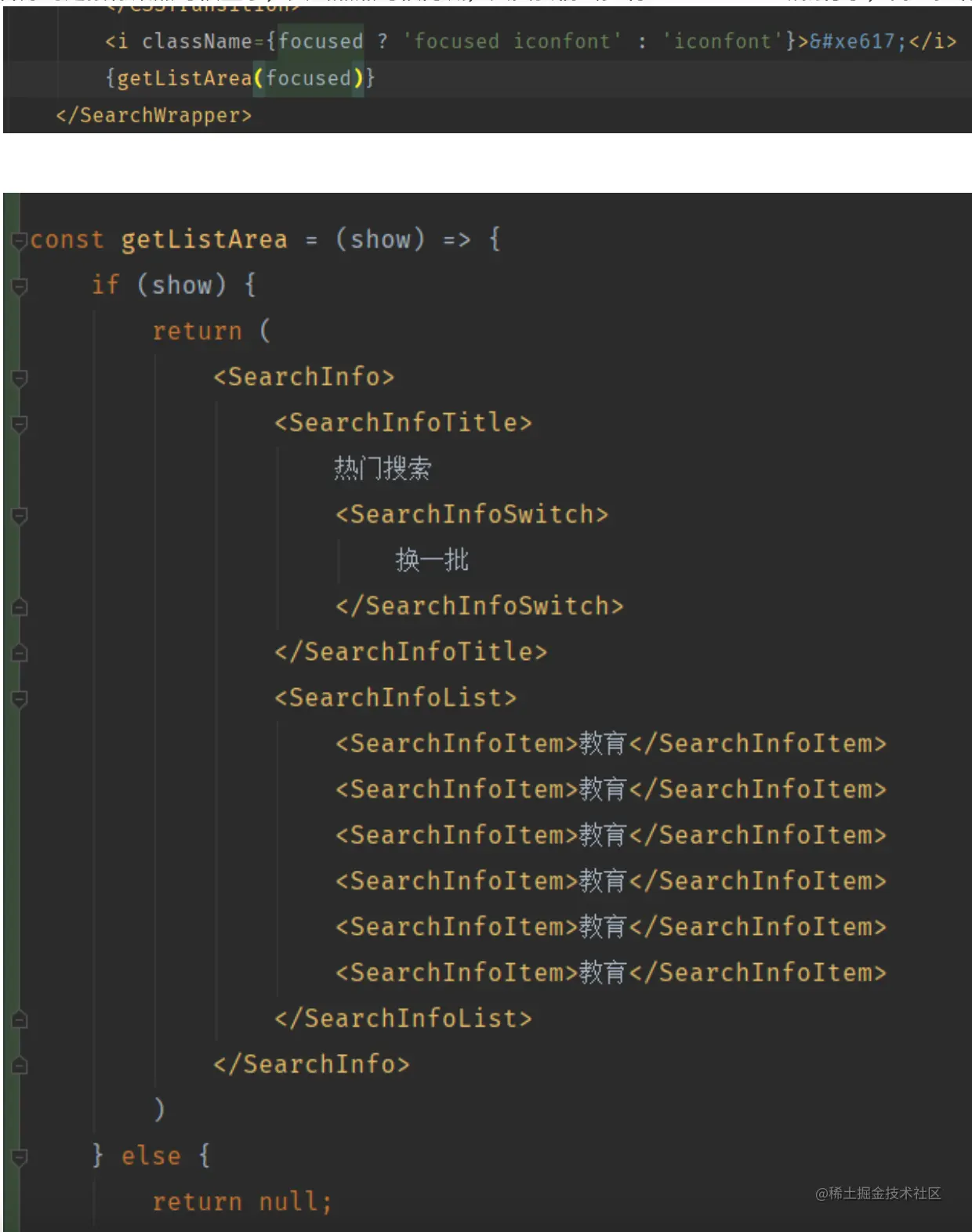
Task: Click the '} else {' text
Action: point(151,1156)
